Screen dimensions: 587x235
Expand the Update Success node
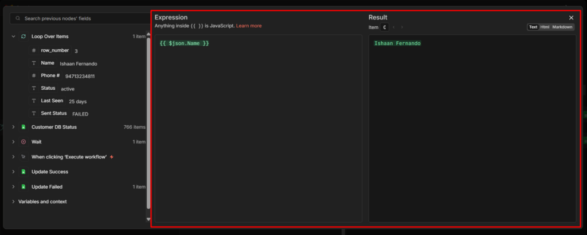point(14,172)
